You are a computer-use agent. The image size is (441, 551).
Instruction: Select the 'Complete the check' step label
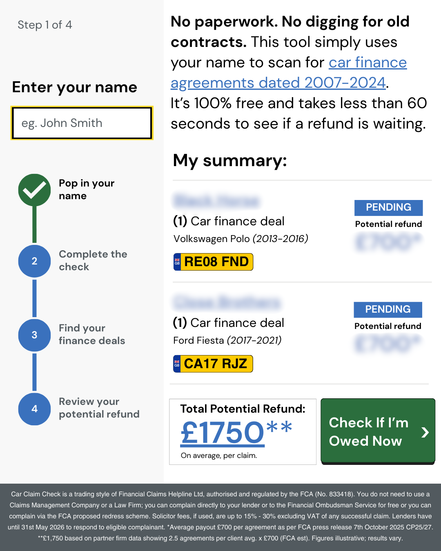click(93, 260)
